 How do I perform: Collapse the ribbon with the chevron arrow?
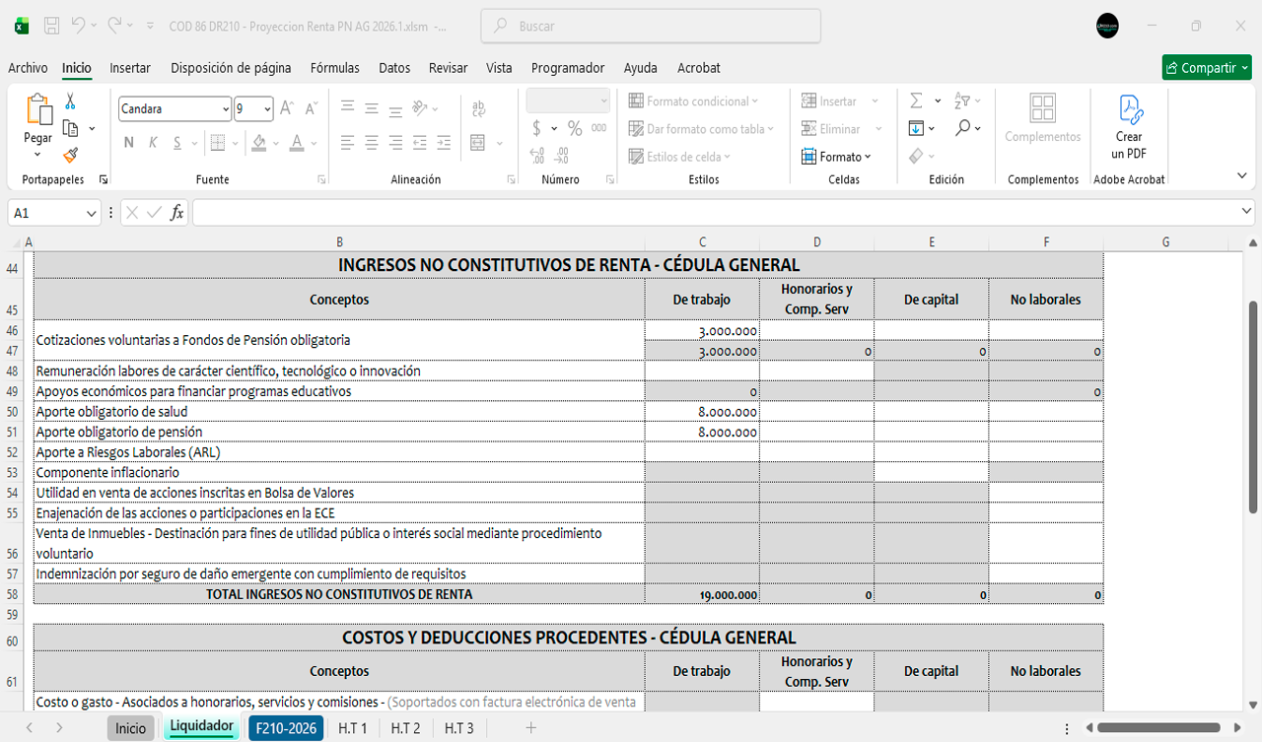point(1242,175)
